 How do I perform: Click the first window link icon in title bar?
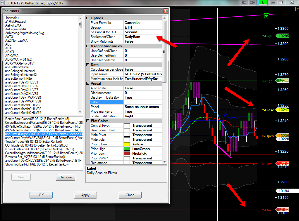point(244,2)
